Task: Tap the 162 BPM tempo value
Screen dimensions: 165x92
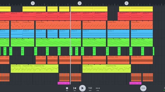Action: pyautogui.click(x=90, y=89)
